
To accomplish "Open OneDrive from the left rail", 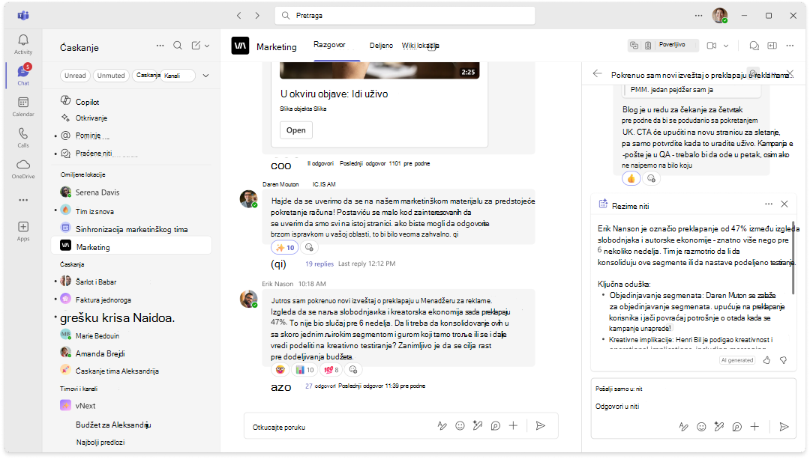I will click(23, 168).
